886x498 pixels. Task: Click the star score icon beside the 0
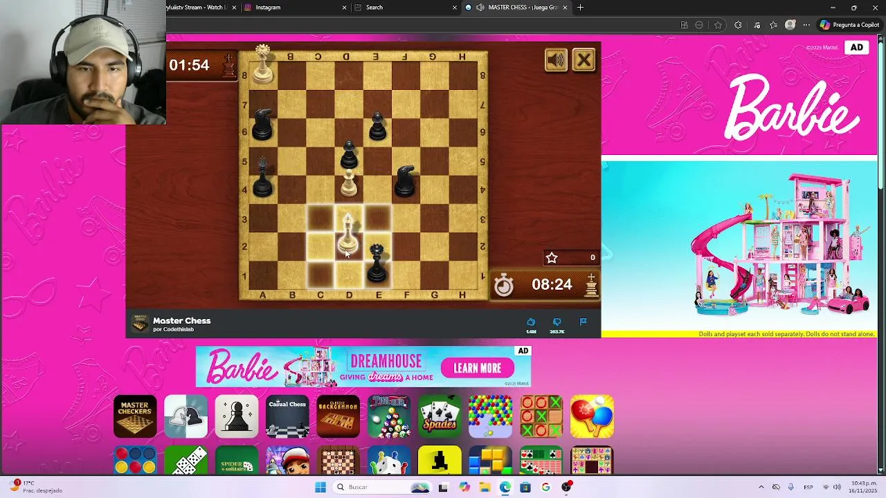[x=552, y=257]
